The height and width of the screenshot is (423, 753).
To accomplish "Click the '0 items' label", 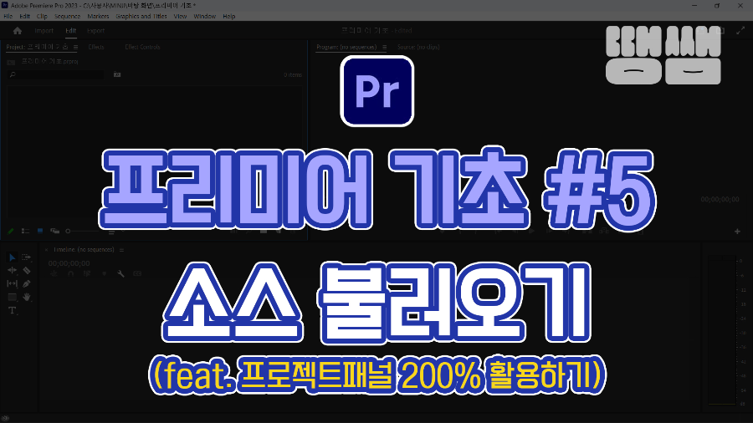I will [293, 74].
